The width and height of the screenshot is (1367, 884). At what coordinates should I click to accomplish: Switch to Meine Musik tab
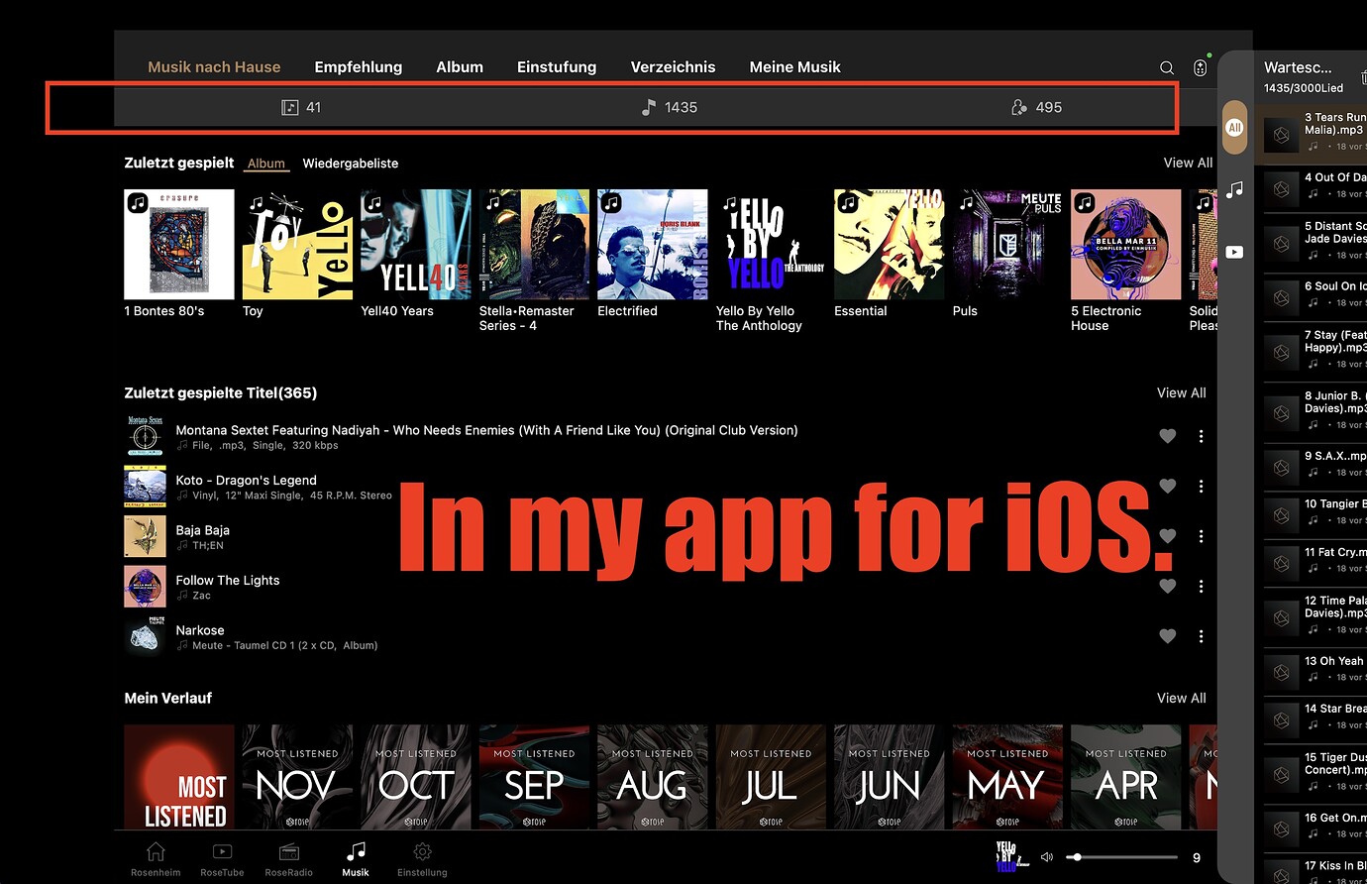794,67
